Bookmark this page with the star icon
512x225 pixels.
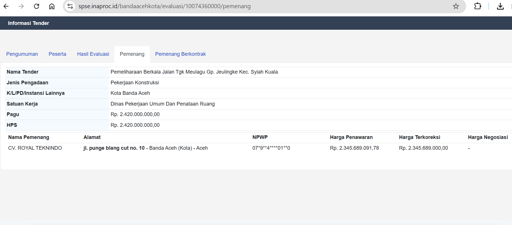(x=456, y=6)
